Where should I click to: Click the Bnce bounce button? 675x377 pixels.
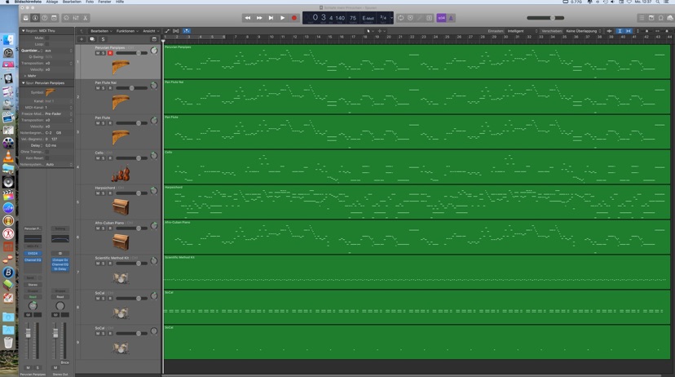pyautogui.click(x=64, y=362)
